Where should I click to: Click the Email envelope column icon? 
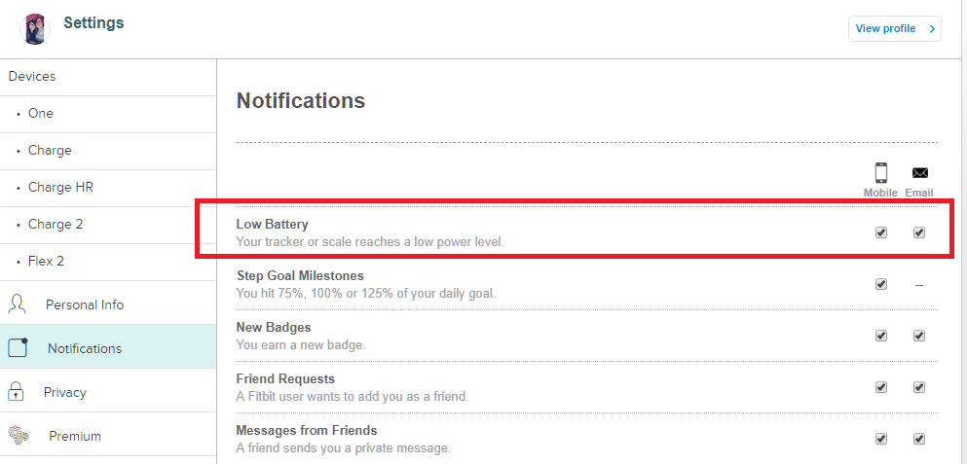coord(919,173)
